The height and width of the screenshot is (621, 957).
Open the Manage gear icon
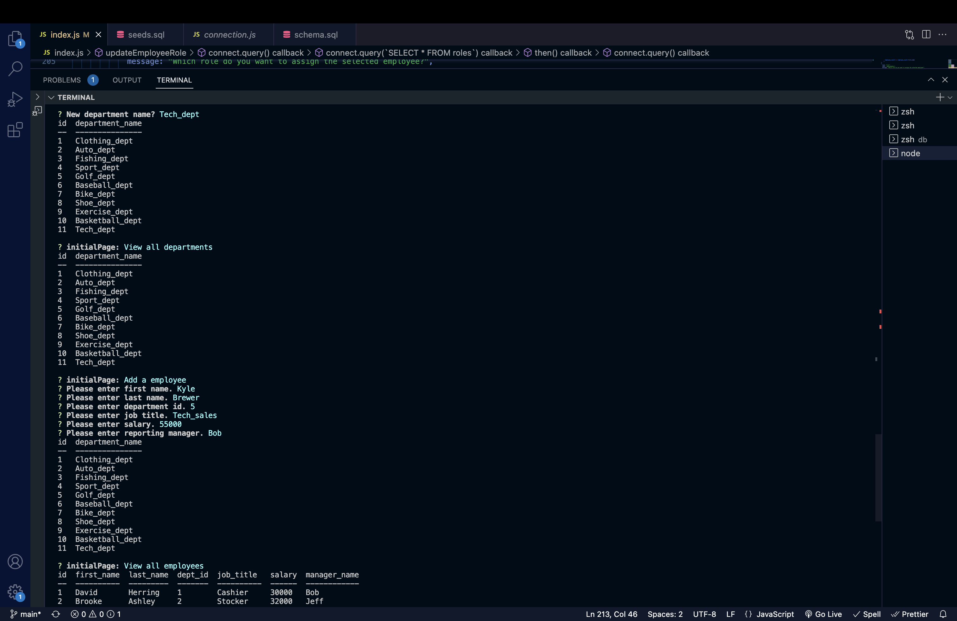pos(15,592)
